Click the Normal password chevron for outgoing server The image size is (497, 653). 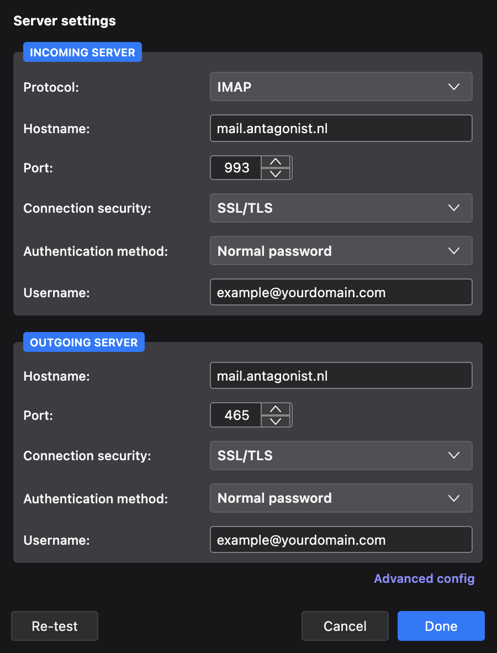click(x=454, y=498)
